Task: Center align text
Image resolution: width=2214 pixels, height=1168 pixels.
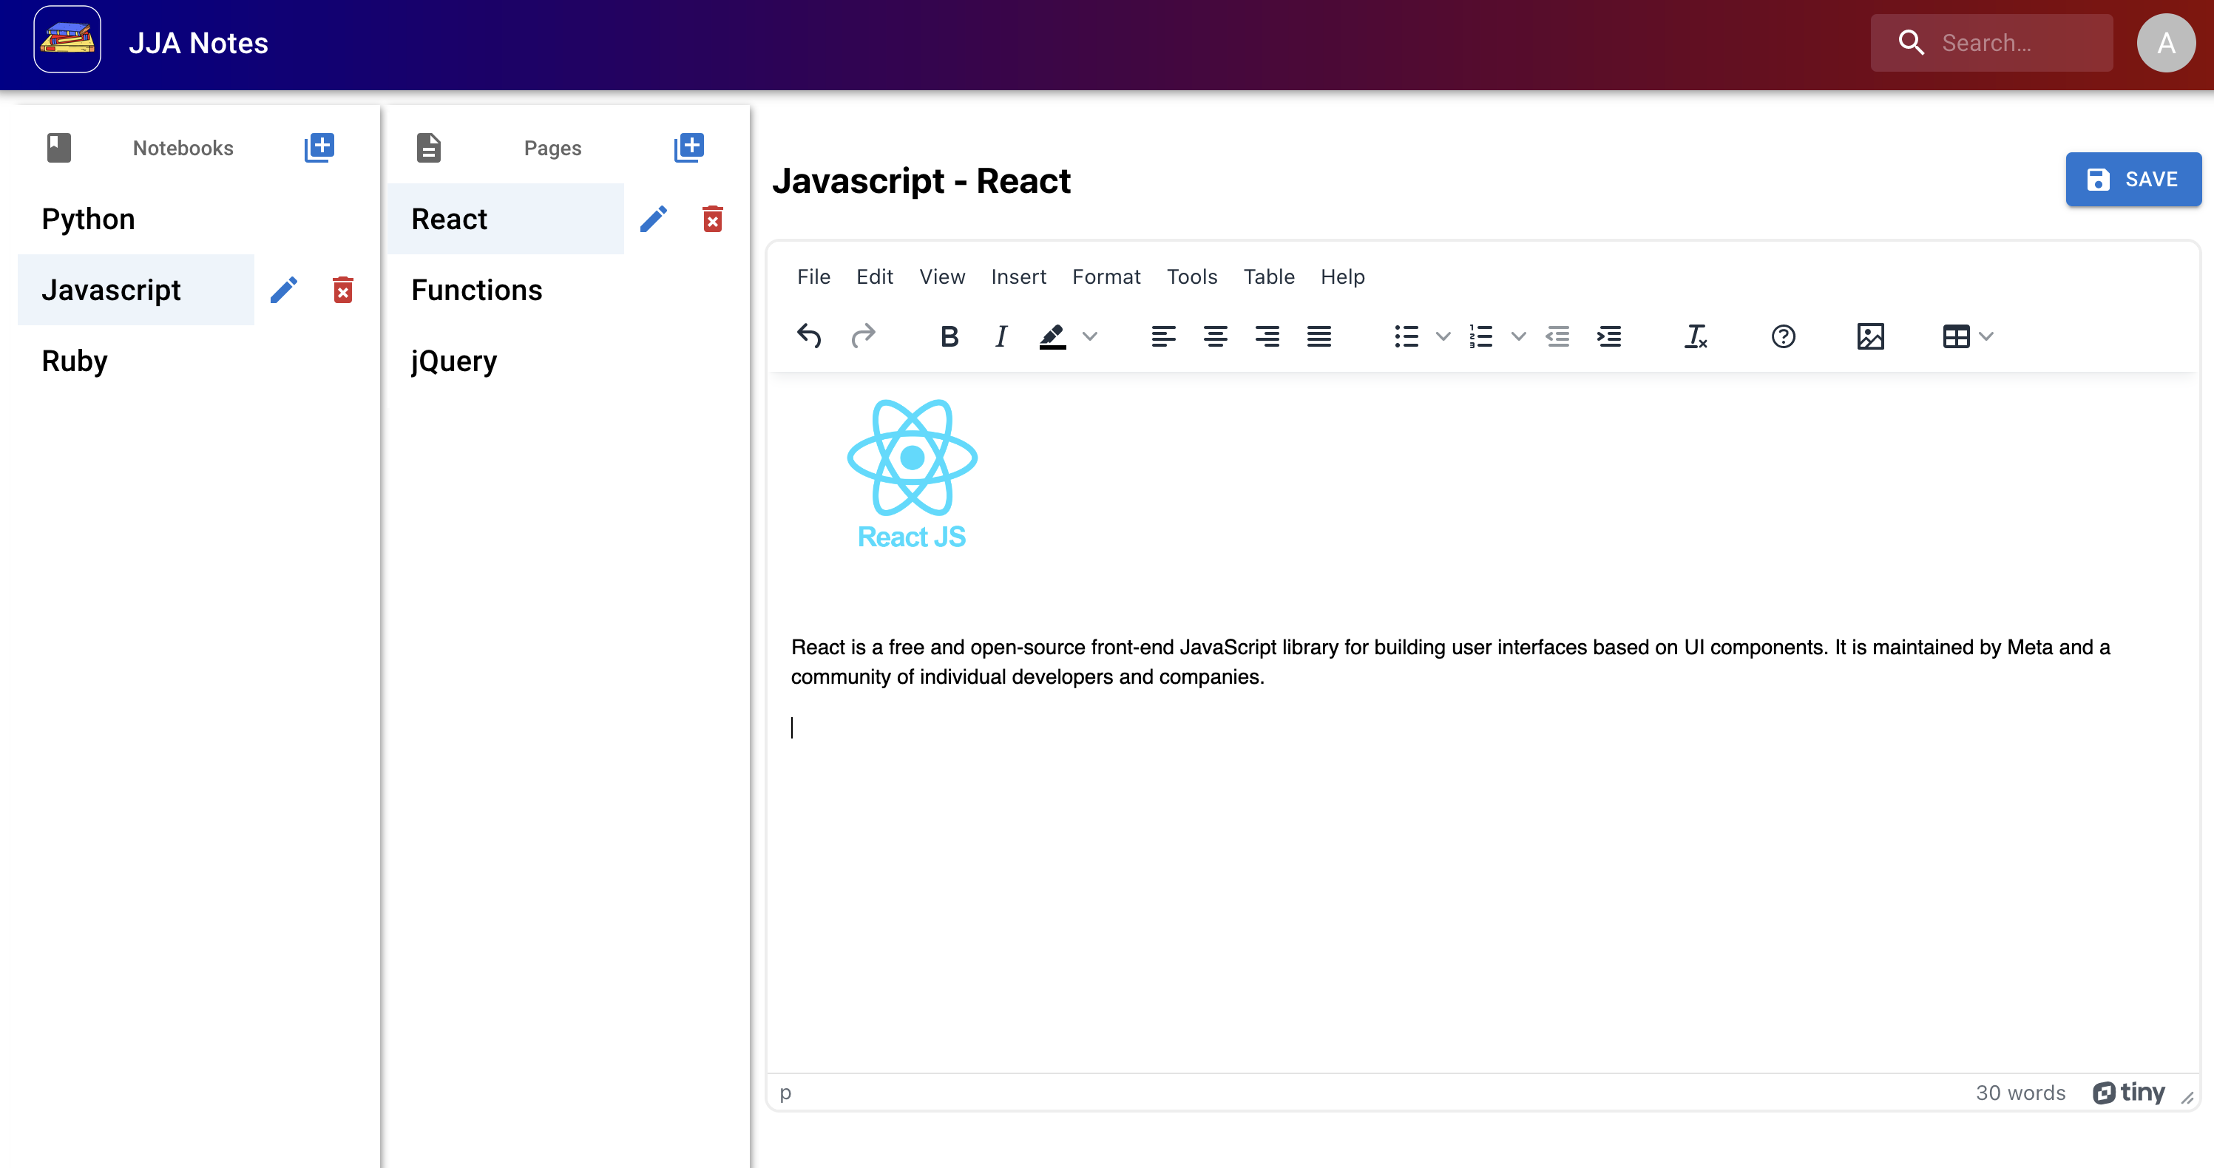Action: click(x=1215, y=336)
